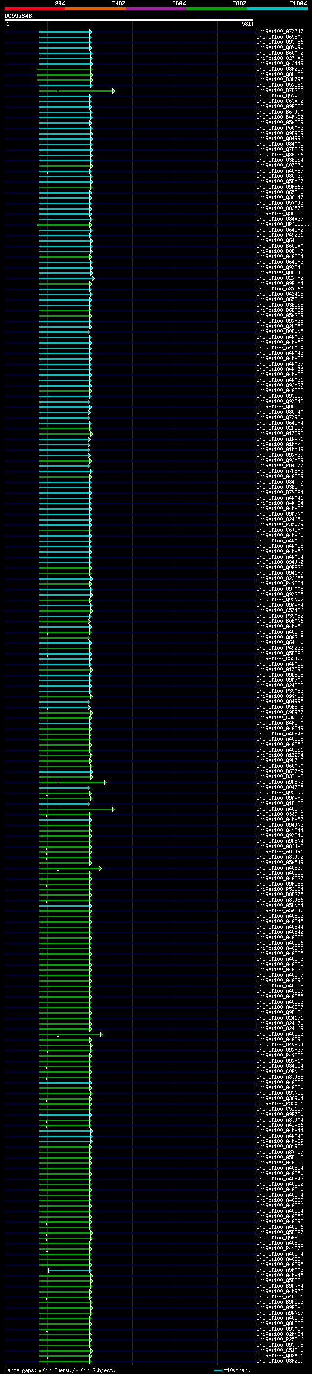Select the UniRef100_Q41344 label

click(x=280, y=831)
